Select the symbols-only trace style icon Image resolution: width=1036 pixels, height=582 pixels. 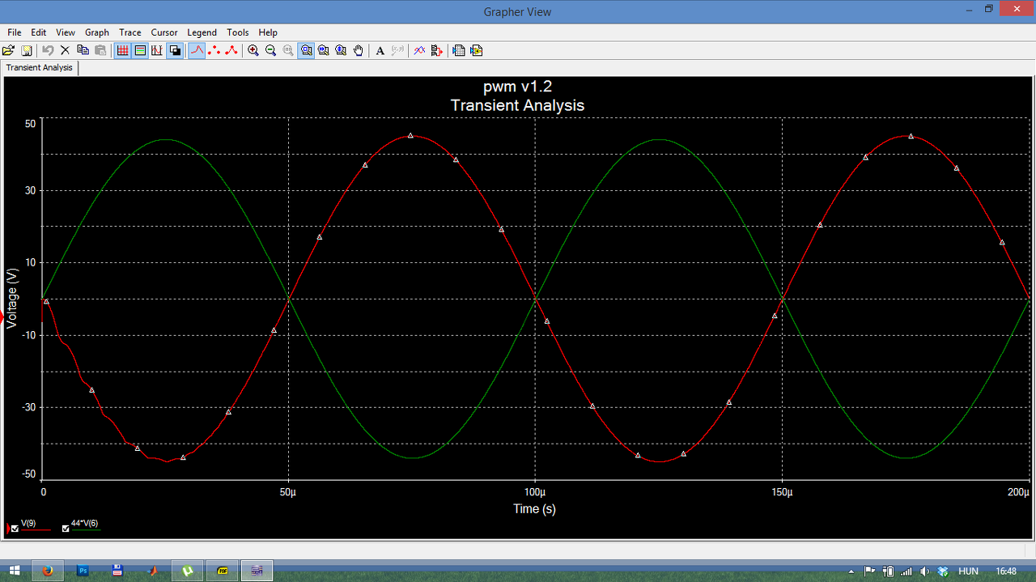point(214,50)
